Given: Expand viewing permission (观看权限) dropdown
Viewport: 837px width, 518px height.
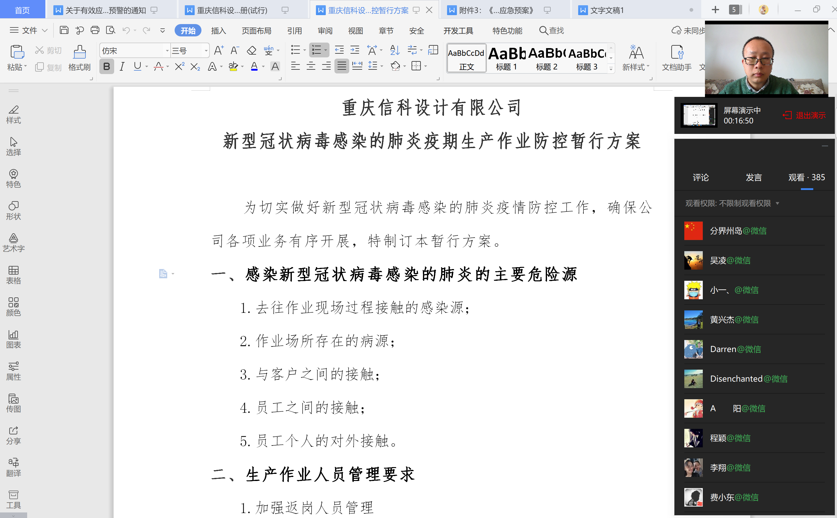Looking at the screenshot, I should point(777,204).
